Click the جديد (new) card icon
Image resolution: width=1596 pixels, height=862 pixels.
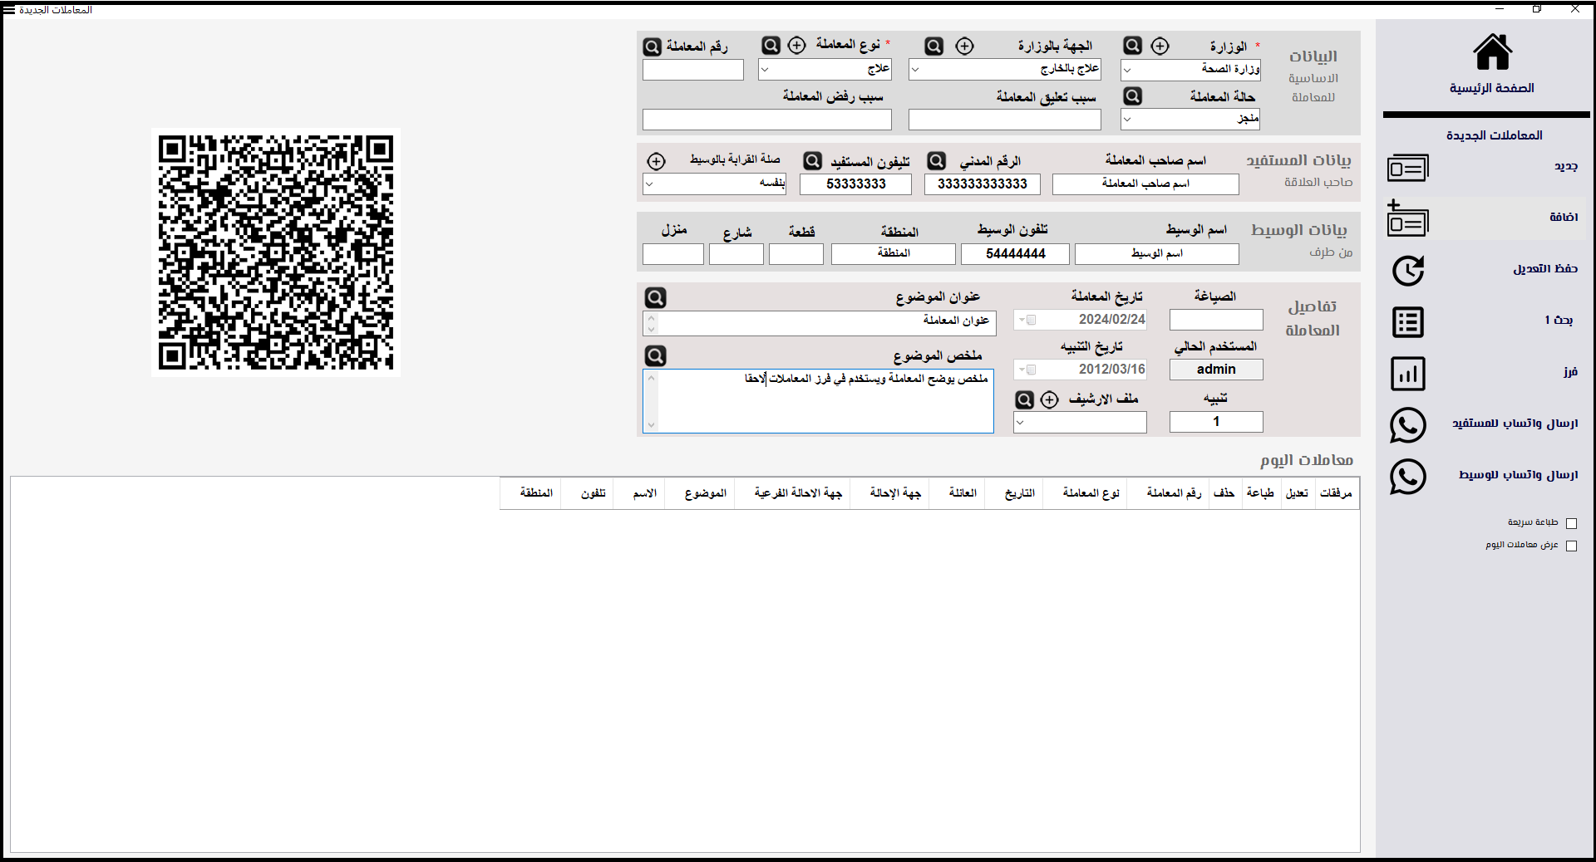click(1407, 168)
